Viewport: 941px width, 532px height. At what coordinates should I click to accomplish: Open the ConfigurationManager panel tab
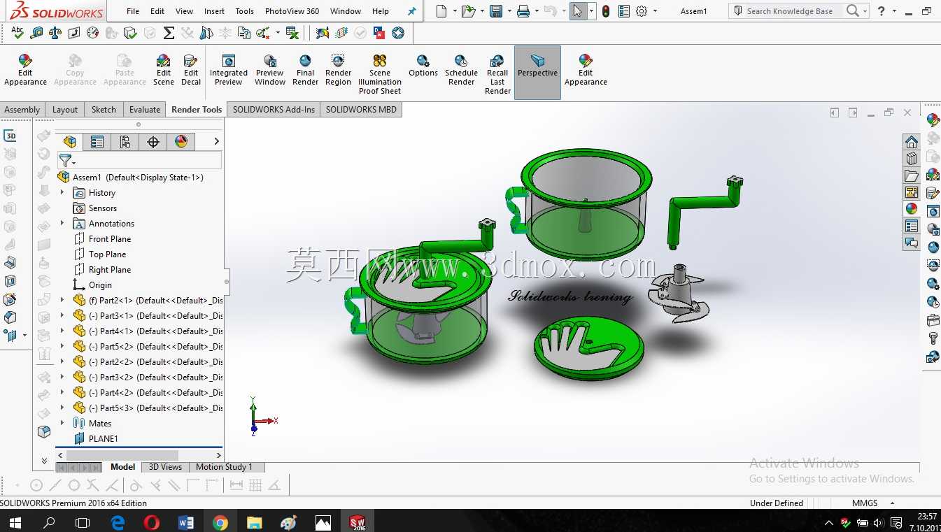point(125,142)
